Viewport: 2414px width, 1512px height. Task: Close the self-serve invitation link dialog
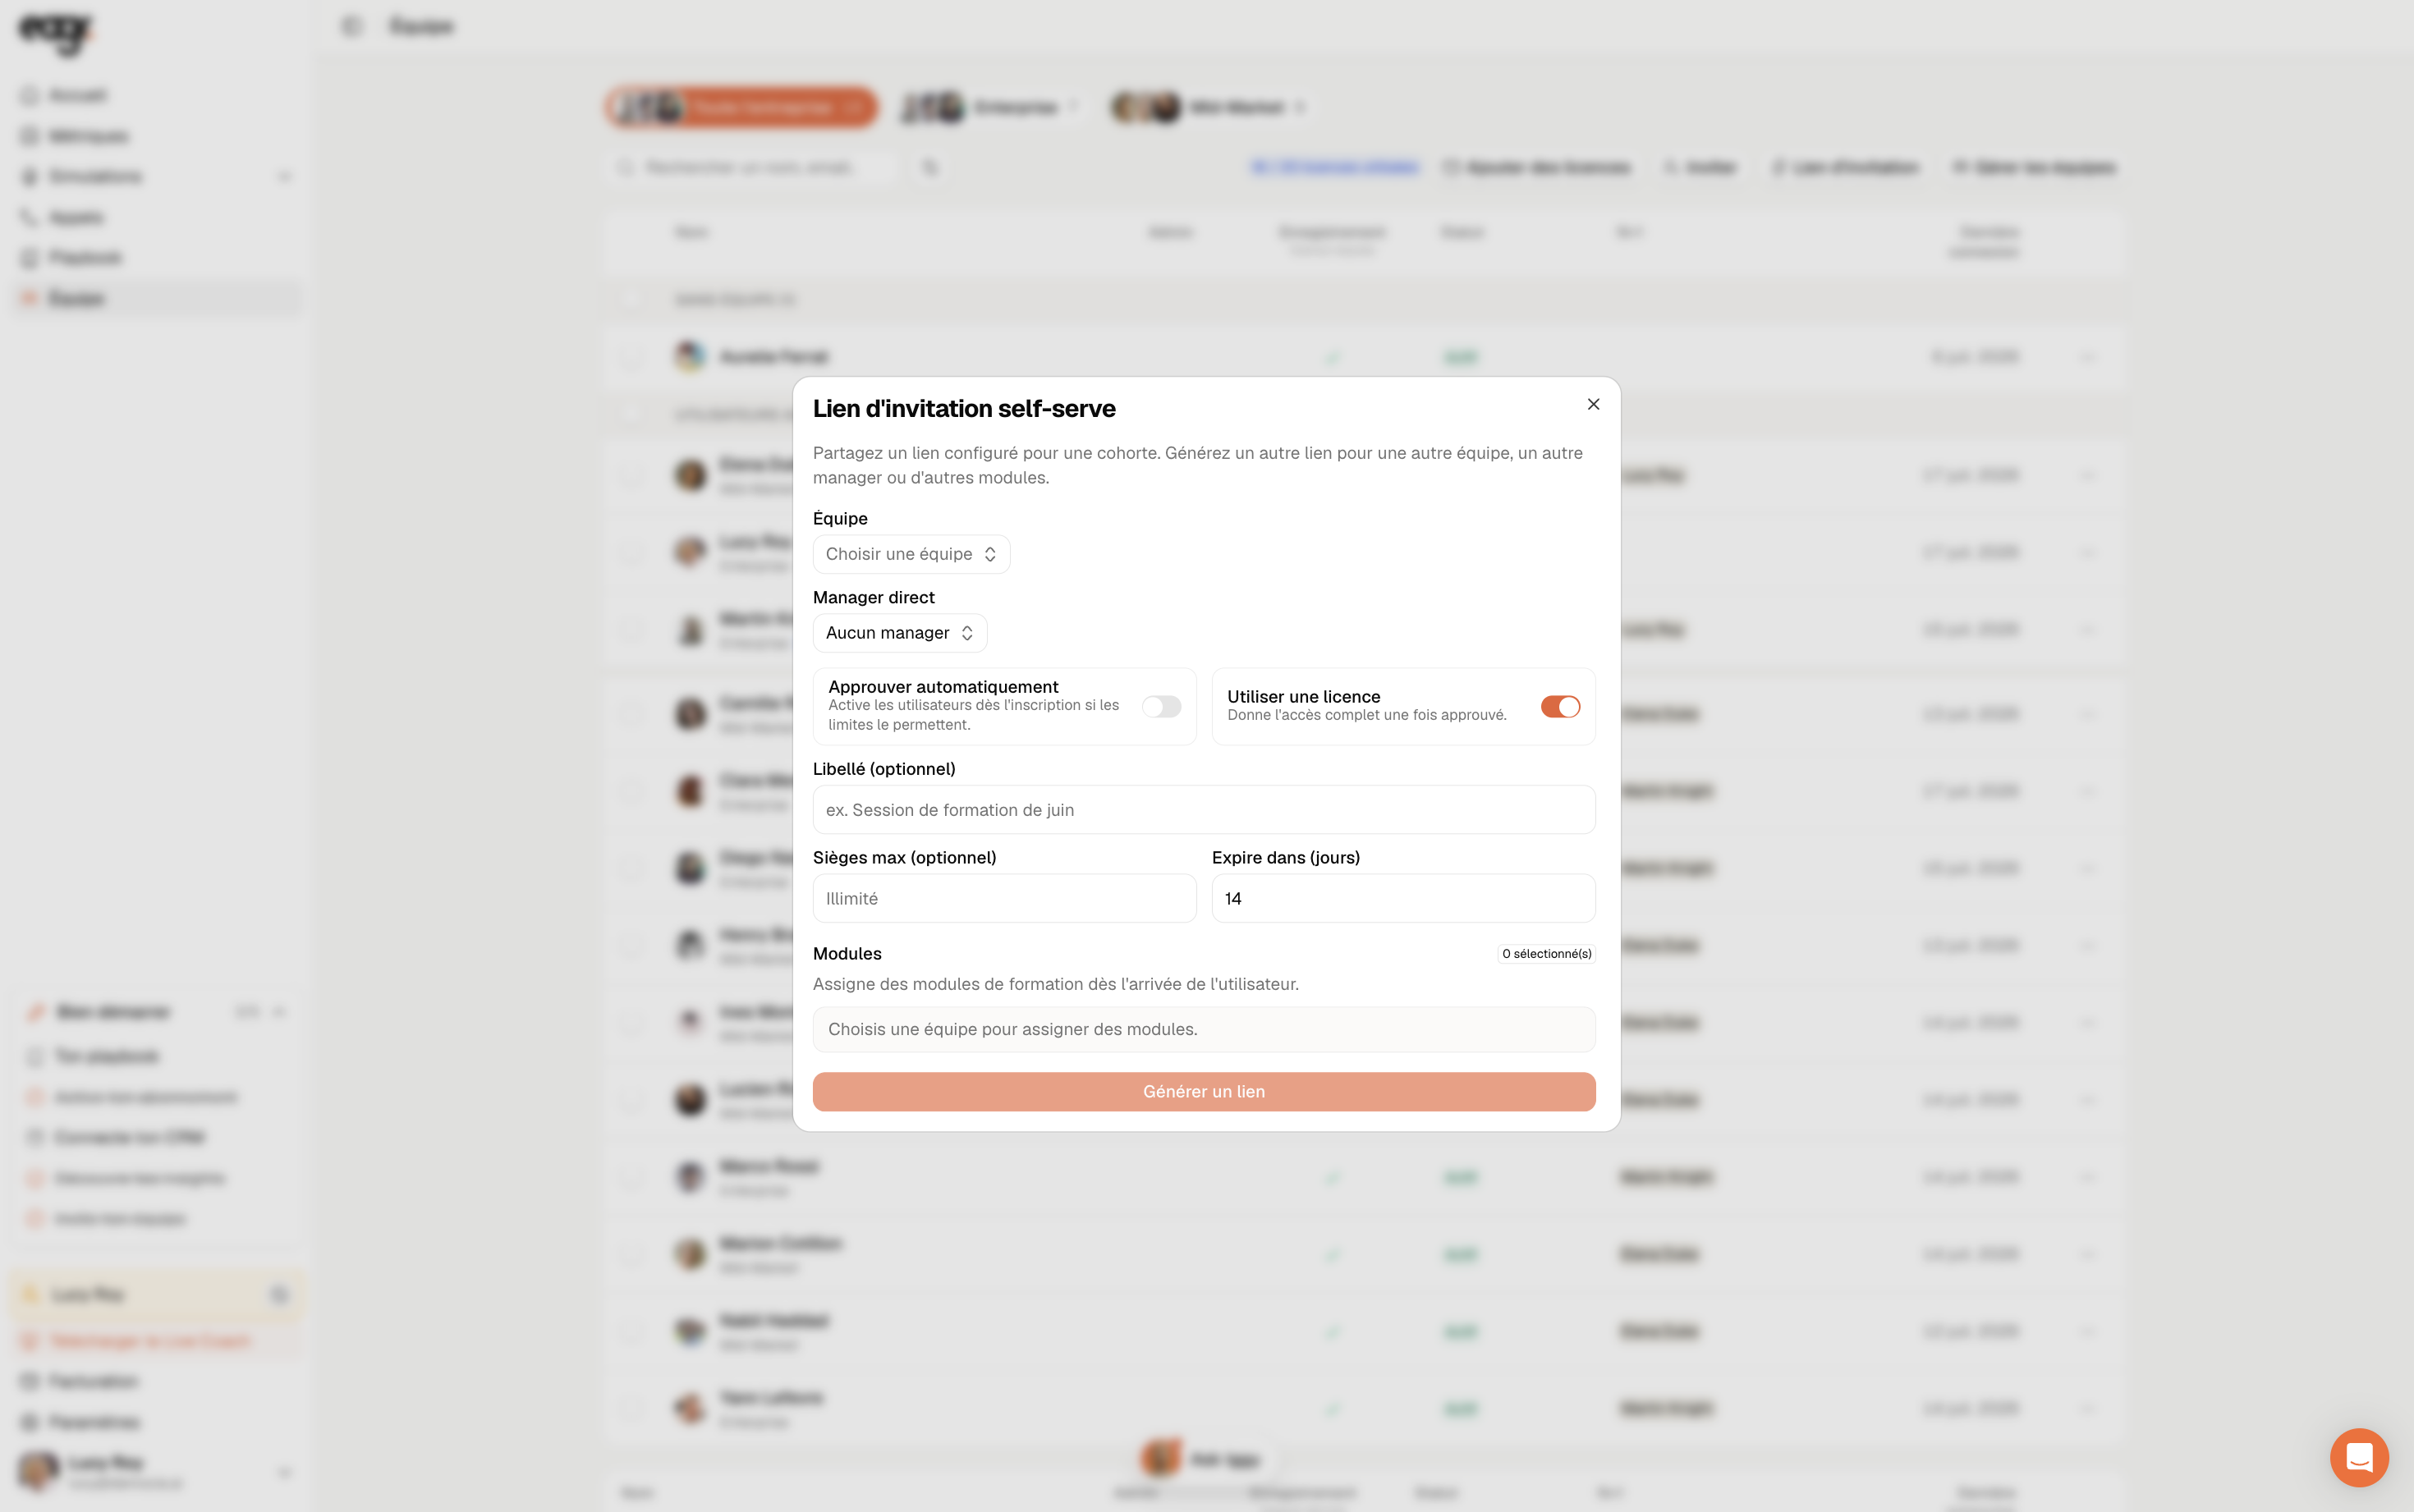click(1593, 404)
